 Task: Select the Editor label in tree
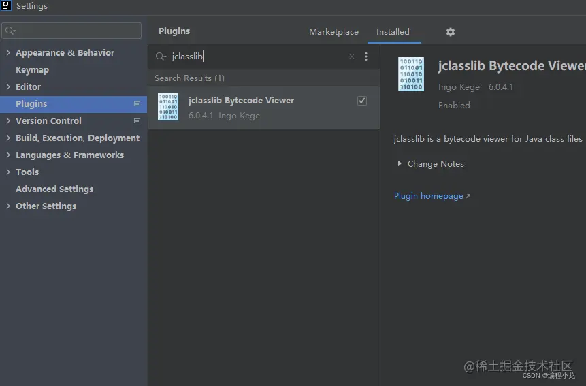pyautogui.click(x=29, y=86)
